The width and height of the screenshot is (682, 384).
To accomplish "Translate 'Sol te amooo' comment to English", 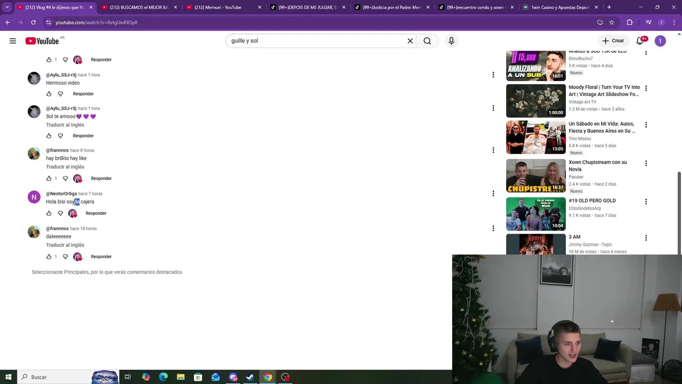I will point(65,125).
